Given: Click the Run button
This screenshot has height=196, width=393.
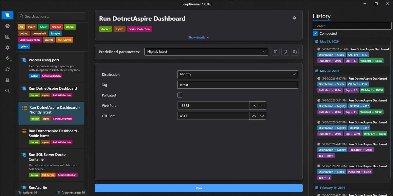Looking at the screenshot, I should tap(198, 188).
